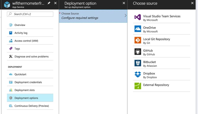The height and width of the screenshot is (114, 198).
Task: Click Configure required settings text
Action: coord(80,18)
